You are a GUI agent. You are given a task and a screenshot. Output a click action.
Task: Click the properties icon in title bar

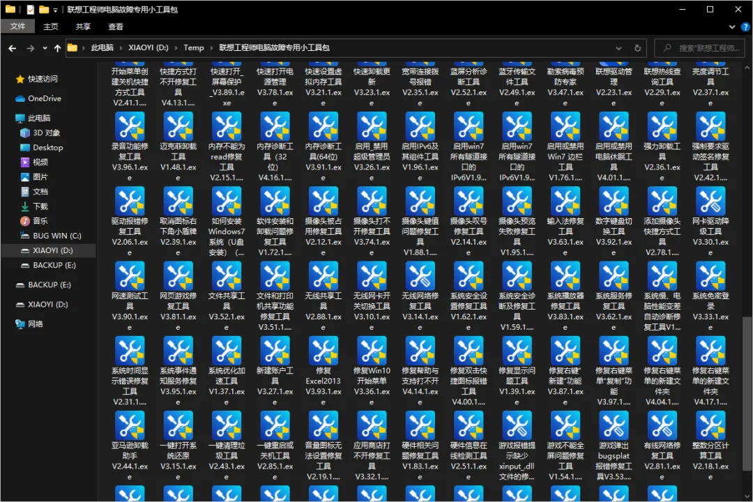point(30,9)
